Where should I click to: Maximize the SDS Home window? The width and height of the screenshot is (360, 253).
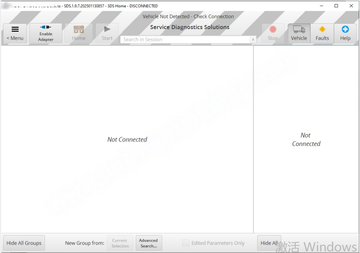336,6
